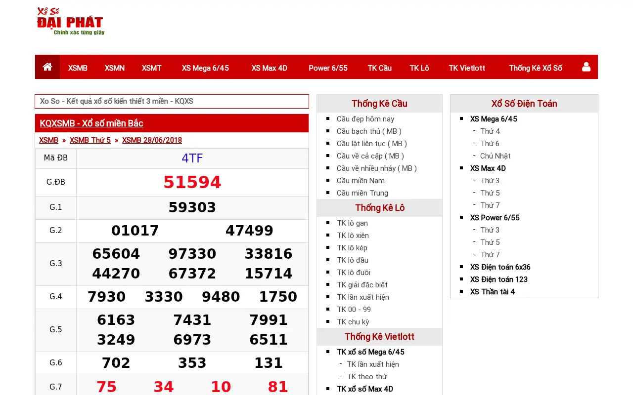
Task: Select TK lô gan statistics link
Action: click(353, 223)
